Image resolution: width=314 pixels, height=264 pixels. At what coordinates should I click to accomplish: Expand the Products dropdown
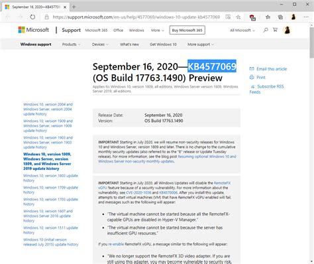coord(71,44)
